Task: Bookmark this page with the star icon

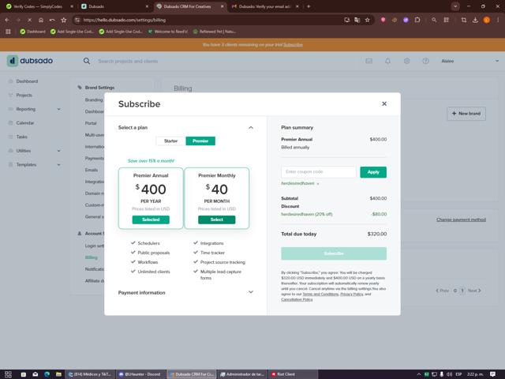Action: 367,20
